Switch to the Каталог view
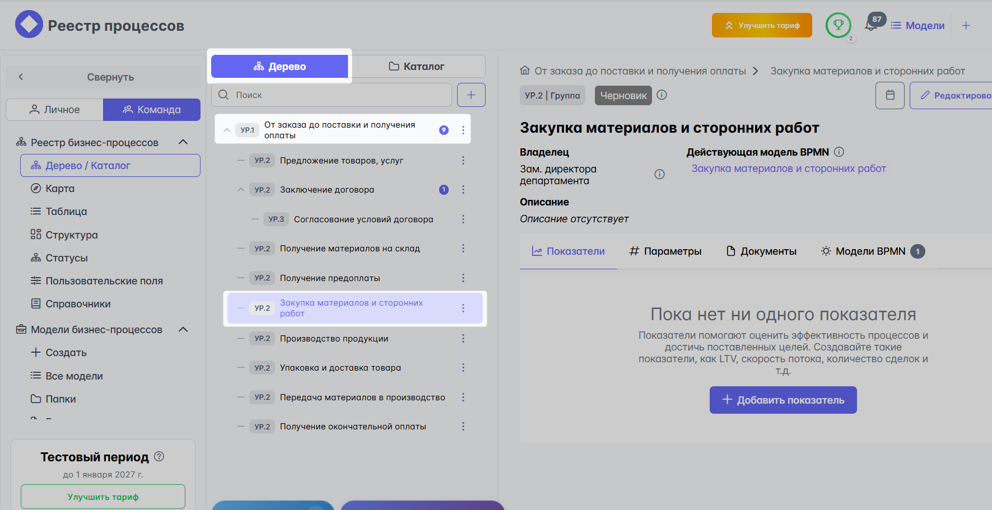The image size is (992, 510). (417, 67)
